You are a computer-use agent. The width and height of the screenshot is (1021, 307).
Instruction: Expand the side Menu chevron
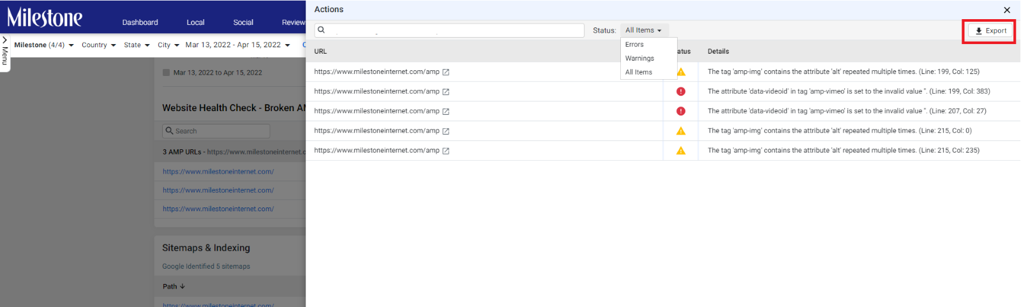pos(4,40)
